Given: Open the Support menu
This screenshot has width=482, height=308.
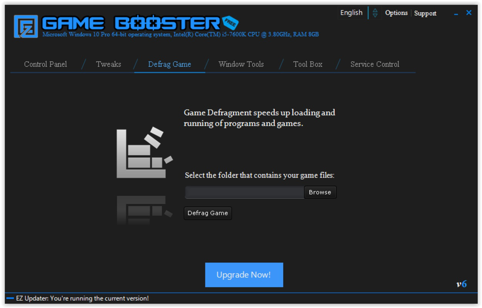Looking at the screenshot, I should click(425, 13).
